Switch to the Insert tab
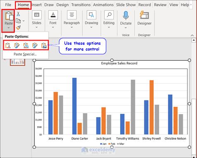The image size is (197, 158). click(37, 5)
